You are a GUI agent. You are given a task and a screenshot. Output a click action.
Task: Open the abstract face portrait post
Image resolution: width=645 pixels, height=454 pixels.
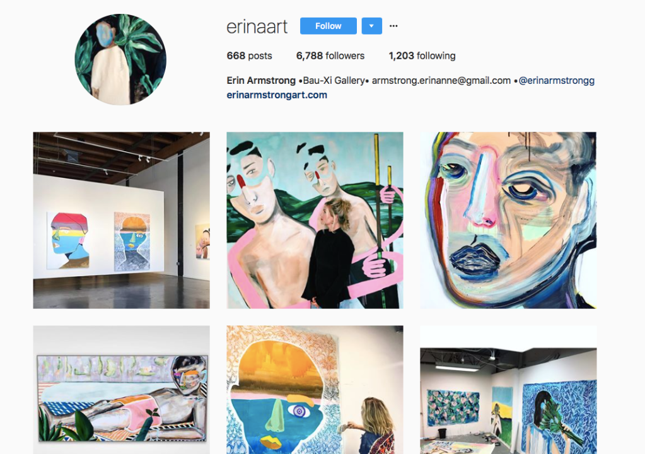click(508, 220)
